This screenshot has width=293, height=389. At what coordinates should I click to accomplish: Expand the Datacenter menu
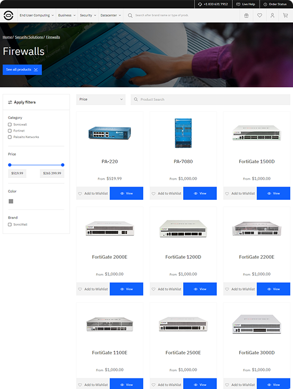tap(111, 15)
